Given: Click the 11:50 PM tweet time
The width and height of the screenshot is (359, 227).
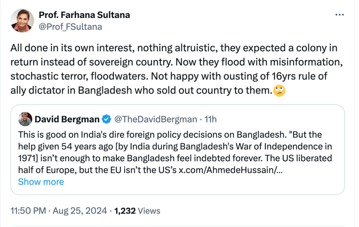Looking at the screenshot, I should [x=28, y=211].
